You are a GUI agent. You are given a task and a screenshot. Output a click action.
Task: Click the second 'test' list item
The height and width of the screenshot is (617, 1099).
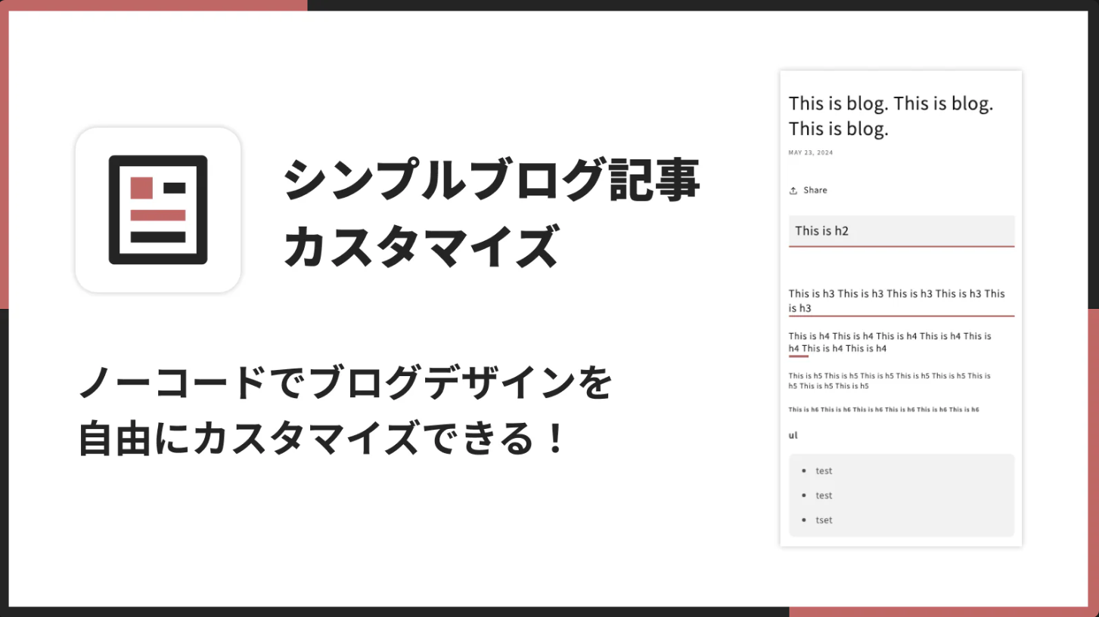(x=824, y=495)
